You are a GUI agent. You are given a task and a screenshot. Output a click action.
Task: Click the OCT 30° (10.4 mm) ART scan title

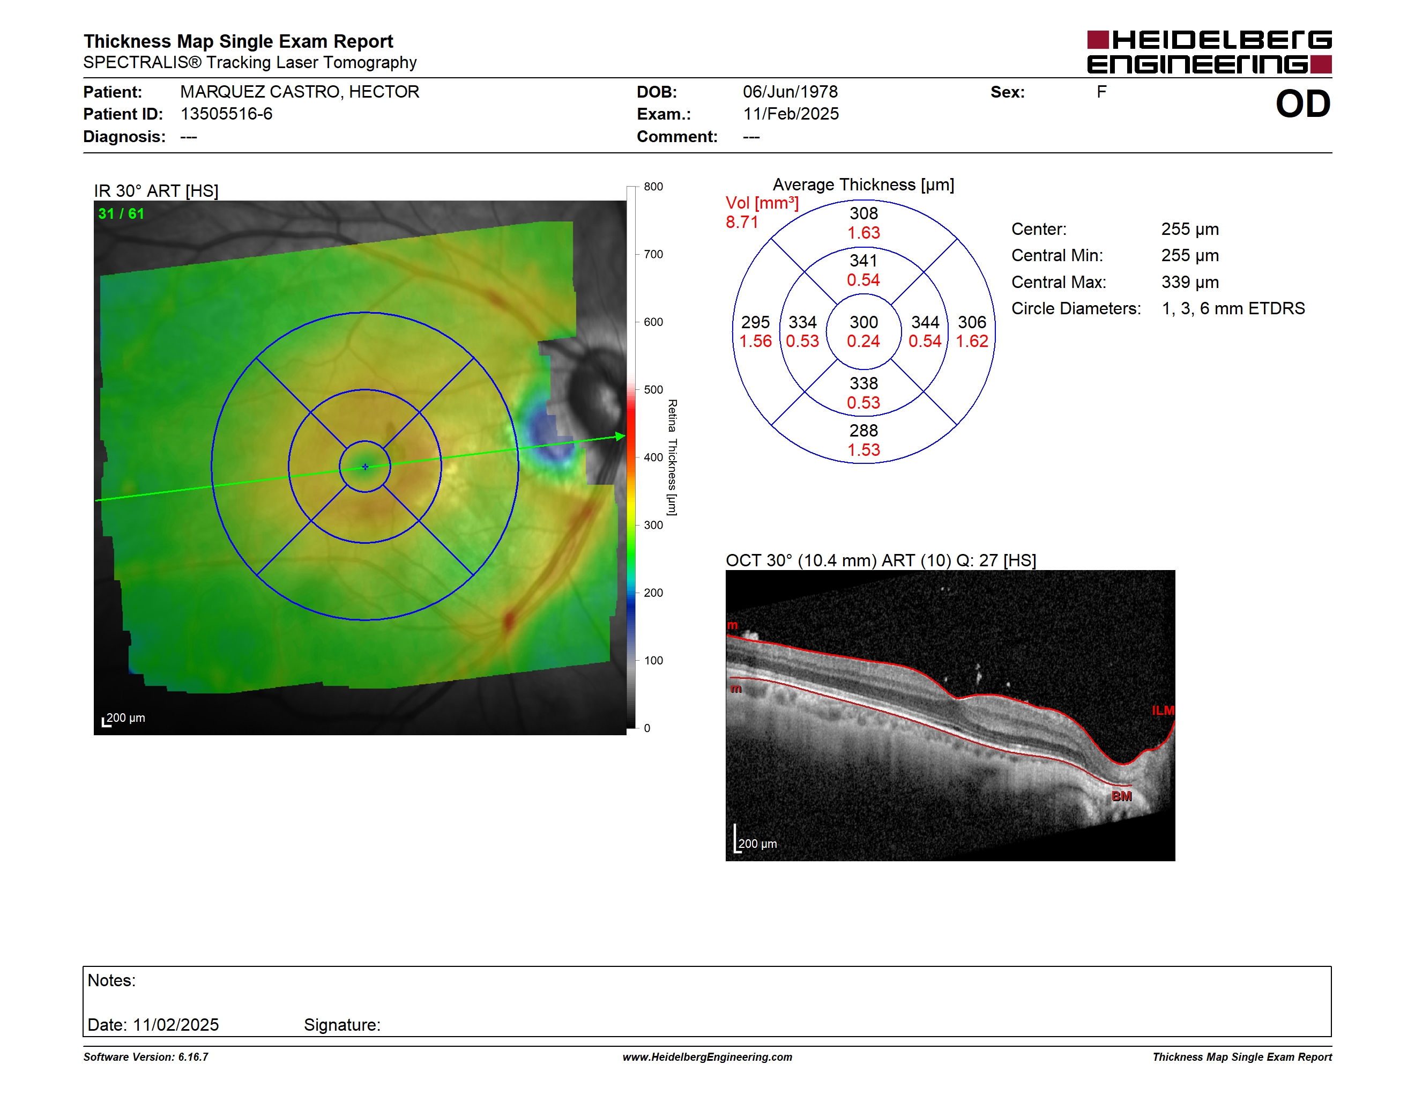tap(881, 560)
